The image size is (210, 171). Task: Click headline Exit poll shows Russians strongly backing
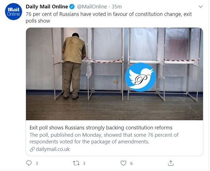(101, 127)
